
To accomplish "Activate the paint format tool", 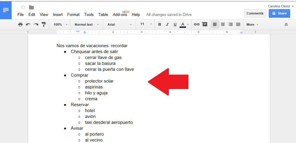I will 44,24.
